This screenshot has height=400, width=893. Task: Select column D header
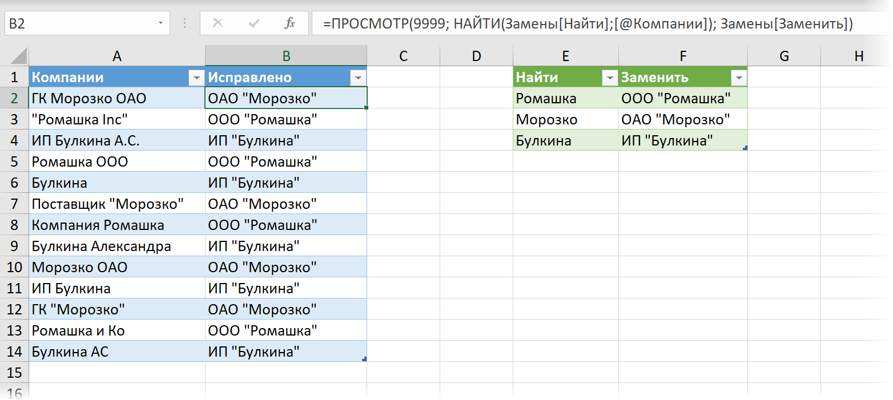(476, 56)
